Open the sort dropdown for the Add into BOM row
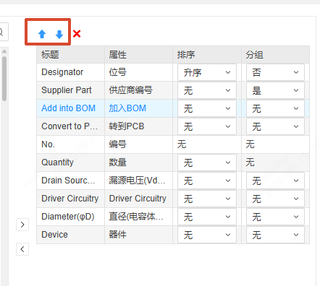 tap(207, 108)
